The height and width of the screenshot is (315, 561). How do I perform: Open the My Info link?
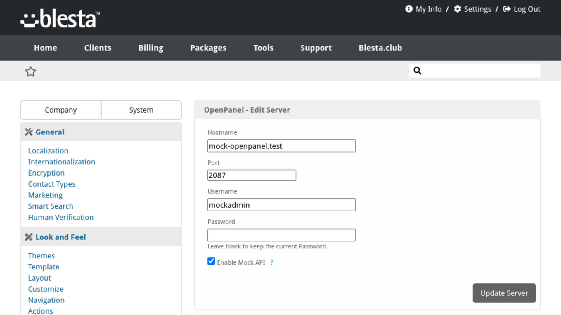428,9
